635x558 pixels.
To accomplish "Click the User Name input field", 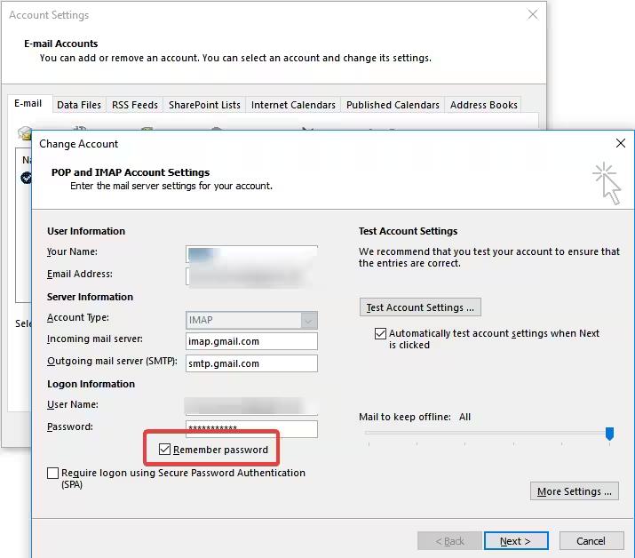I will click(251, 406).
